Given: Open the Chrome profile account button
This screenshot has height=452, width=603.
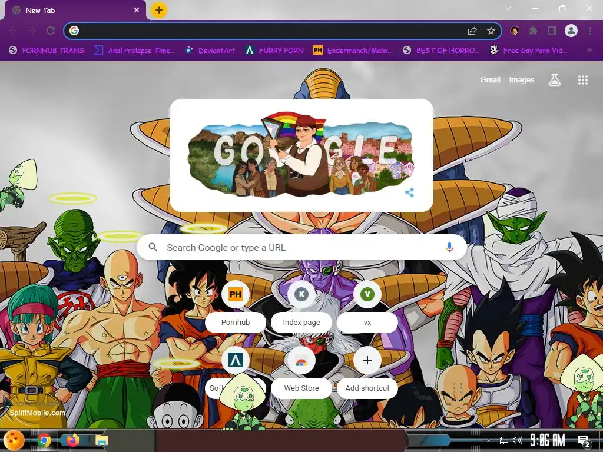Looking at the screenshot, I should pyautogui.click(x=571, y=31).
